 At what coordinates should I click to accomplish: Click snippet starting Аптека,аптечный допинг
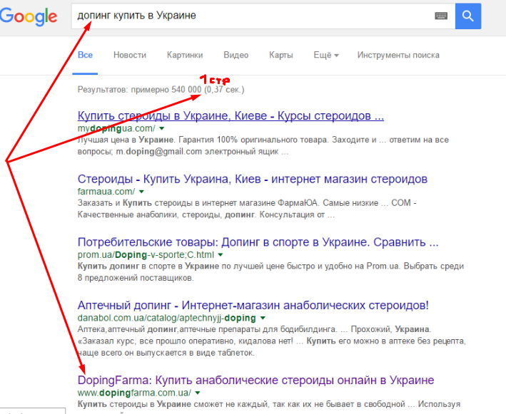click(271, 341)
